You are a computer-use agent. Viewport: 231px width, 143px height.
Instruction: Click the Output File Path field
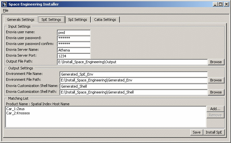132,62
